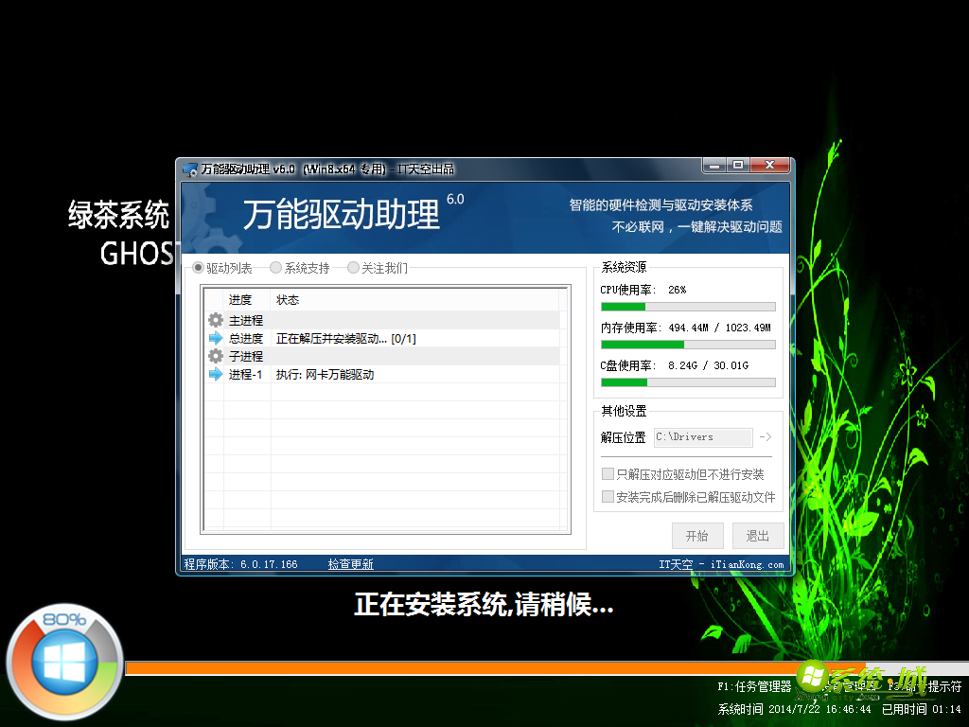Click the 系统之城 logo at bottom-right
The height and width of the screenshot is (727, 969).
point(857,679)
